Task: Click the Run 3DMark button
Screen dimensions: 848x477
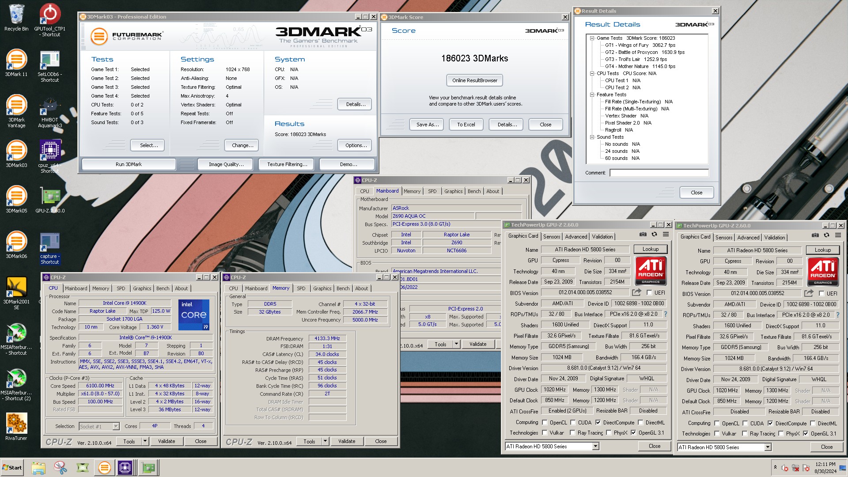Action: [129, 164]
